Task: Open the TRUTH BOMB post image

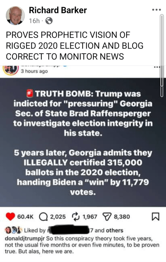Action: (83, 142)
